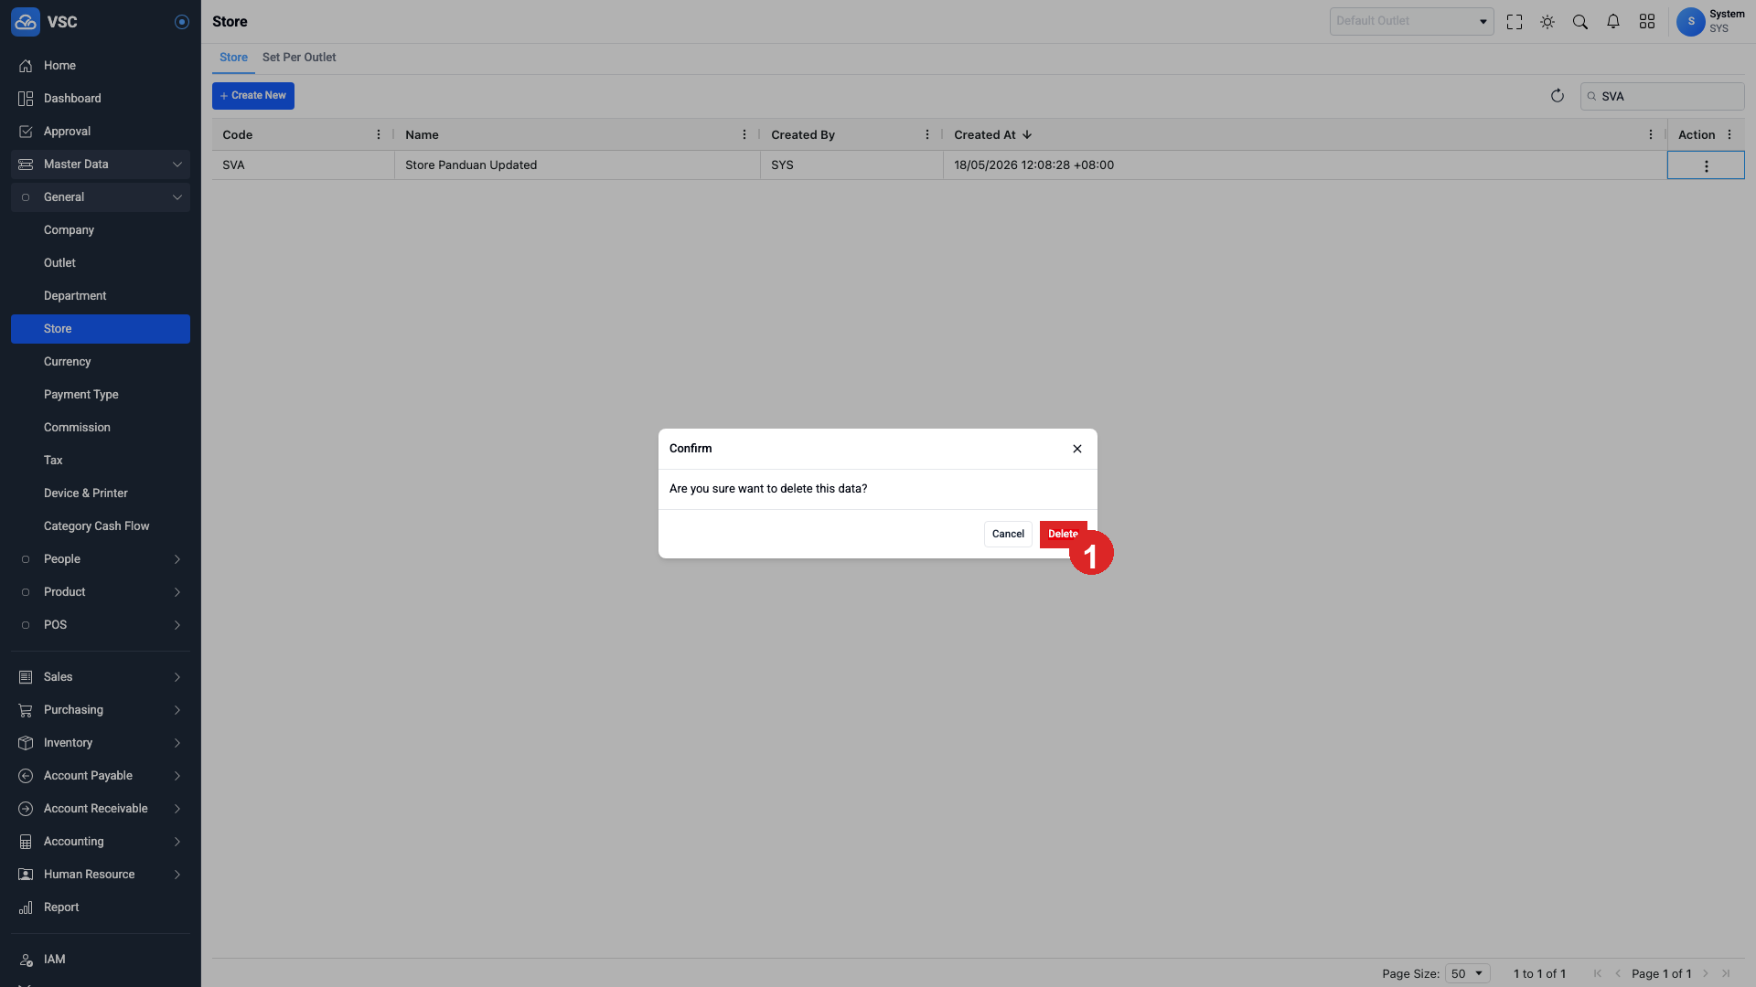Screen dimensions: 1756x987
Task: Cancel the delete confirmation
Action: click(1008, 534)
